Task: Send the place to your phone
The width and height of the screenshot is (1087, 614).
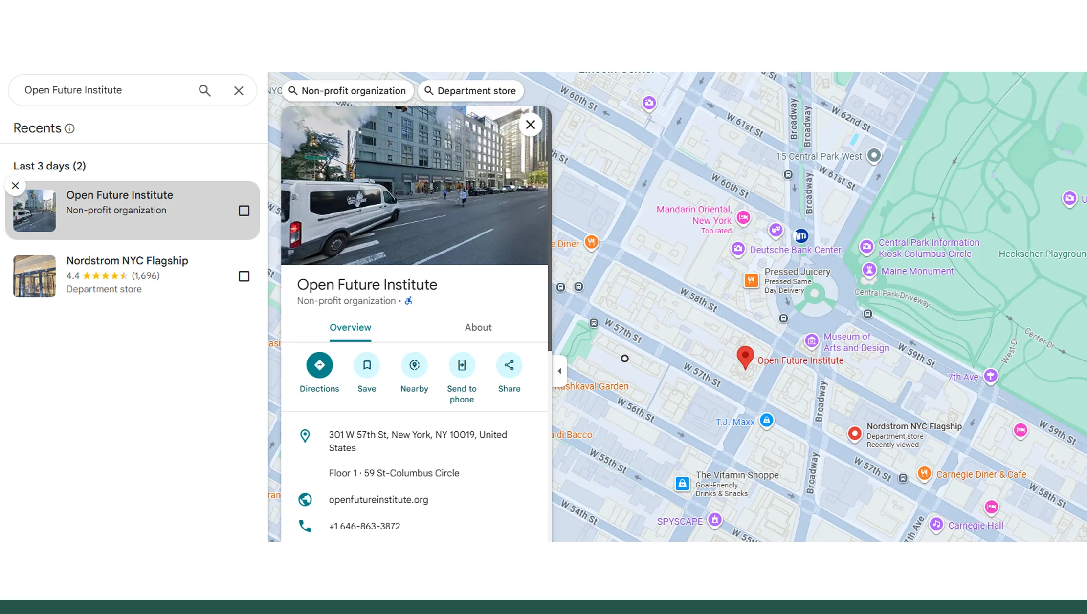Action: click(x=461, y=365)
